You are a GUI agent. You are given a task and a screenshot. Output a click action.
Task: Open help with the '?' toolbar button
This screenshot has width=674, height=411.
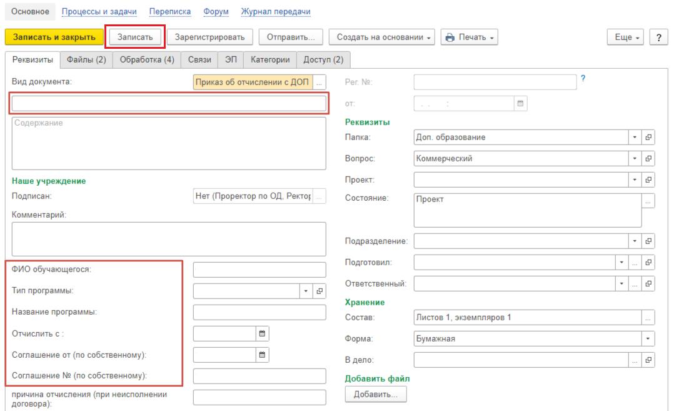pos(658,37)
